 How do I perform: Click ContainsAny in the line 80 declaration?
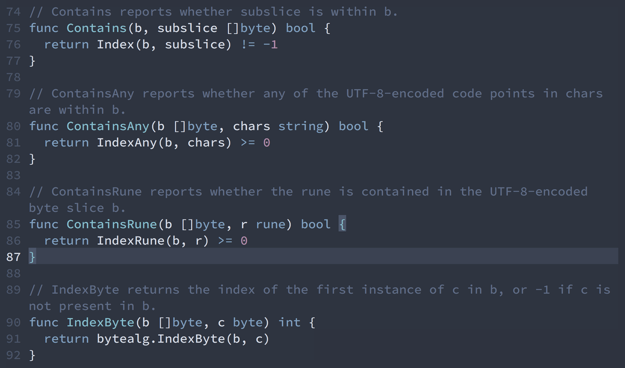point(107,126)
